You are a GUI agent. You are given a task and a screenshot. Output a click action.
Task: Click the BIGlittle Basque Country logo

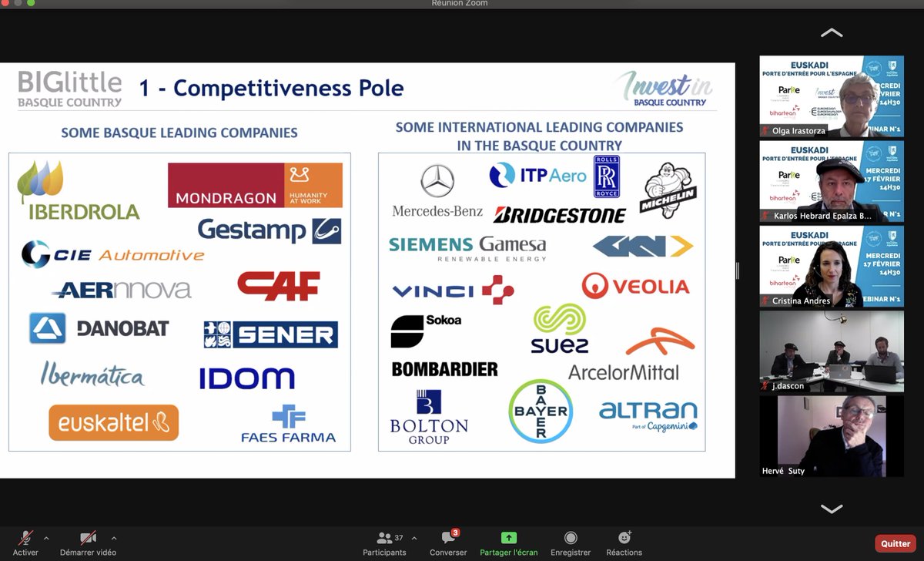(70, 89)
